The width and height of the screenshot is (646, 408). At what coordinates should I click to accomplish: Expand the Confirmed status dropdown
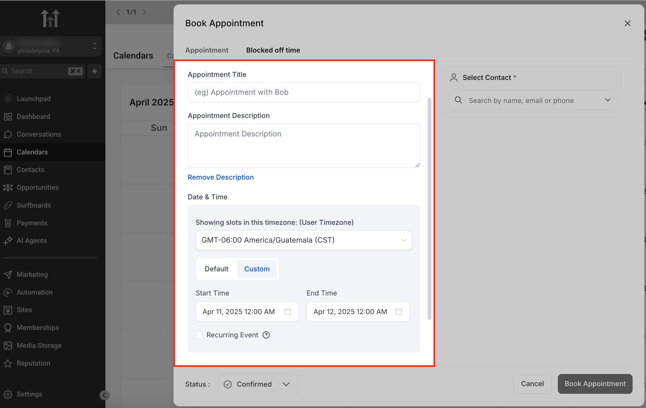coord(258,384)
